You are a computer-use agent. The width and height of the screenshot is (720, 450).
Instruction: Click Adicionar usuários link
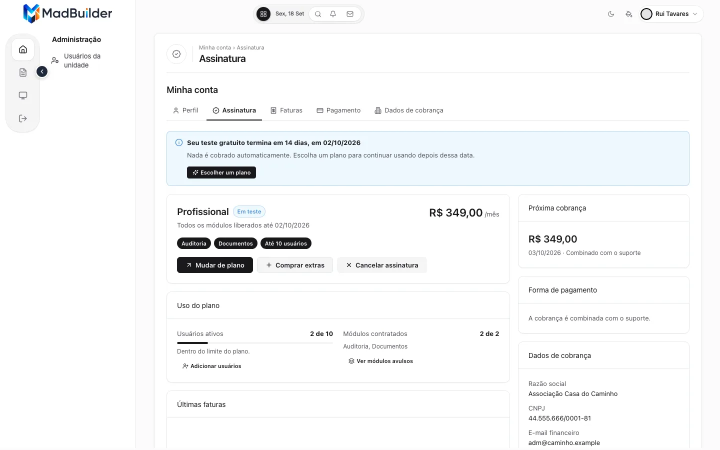pos(211,366)
